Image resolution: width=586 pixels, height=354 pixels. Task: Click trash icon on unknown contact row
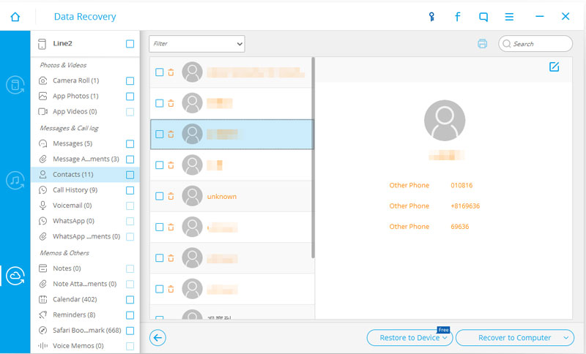point(171,196)
